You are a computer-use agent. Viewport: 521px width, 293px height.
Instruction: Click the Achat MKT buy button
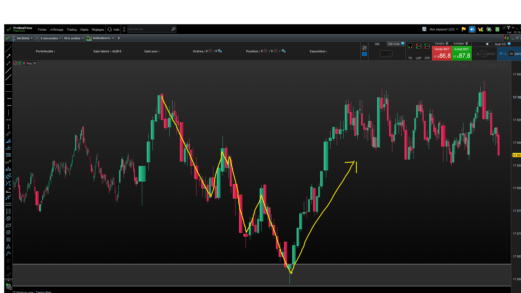pos(461,53)
